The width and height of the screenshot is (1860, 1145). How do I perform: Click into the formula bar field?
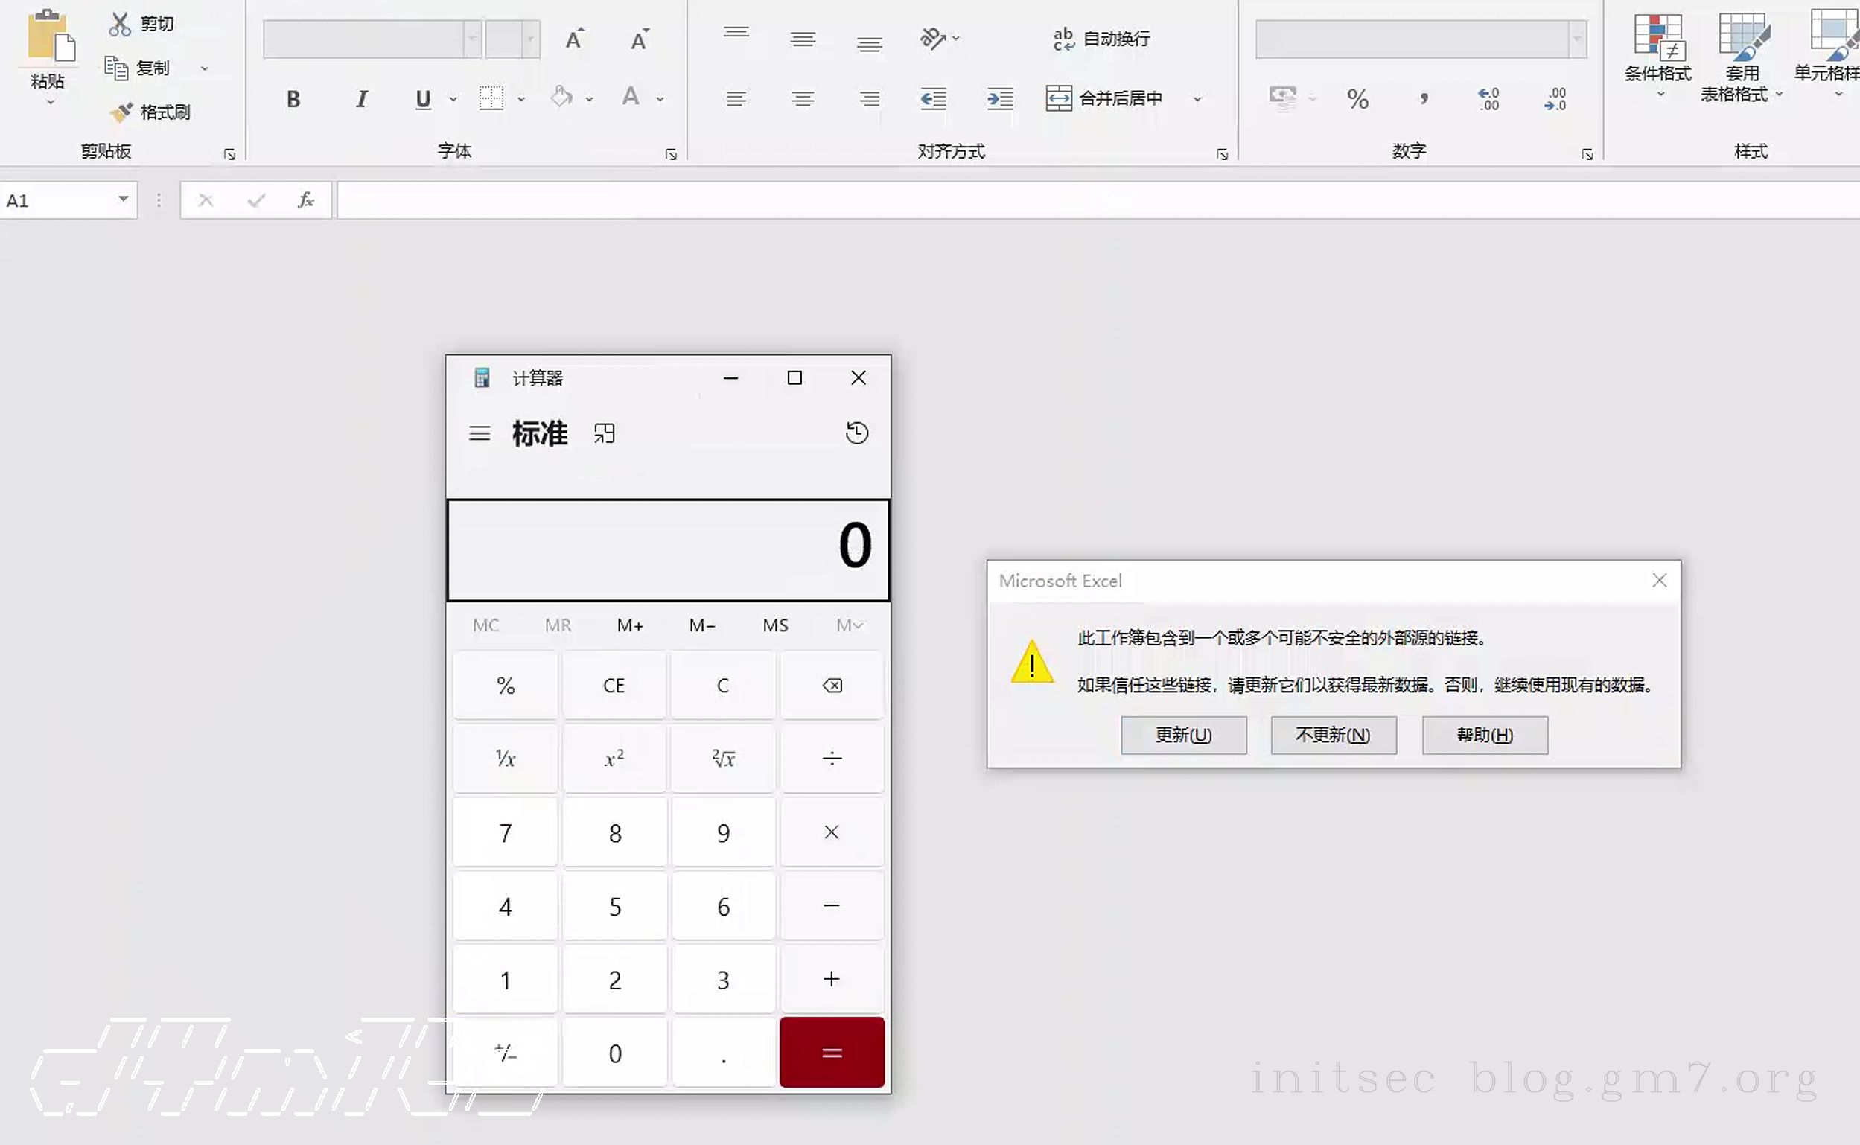(x=1060, y=201)
